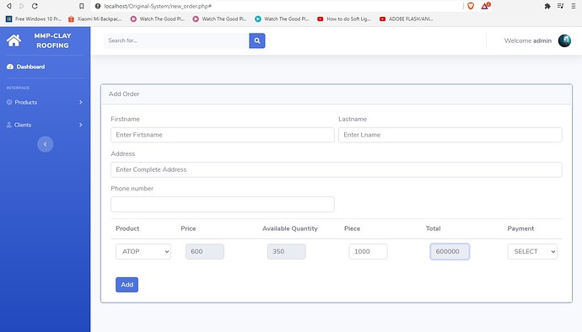Click the Total field showing 600000

[450, 251]
